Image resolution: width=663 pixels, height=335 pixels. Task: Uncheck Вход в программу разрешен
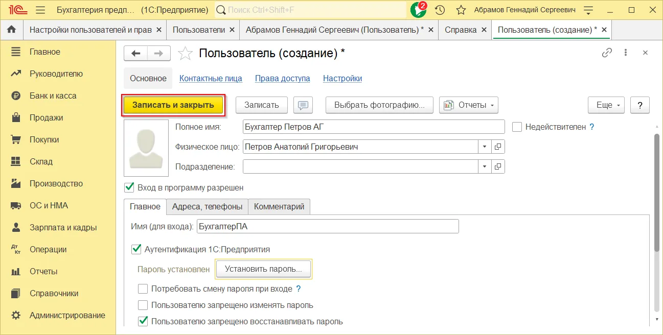tap(129, 187)
